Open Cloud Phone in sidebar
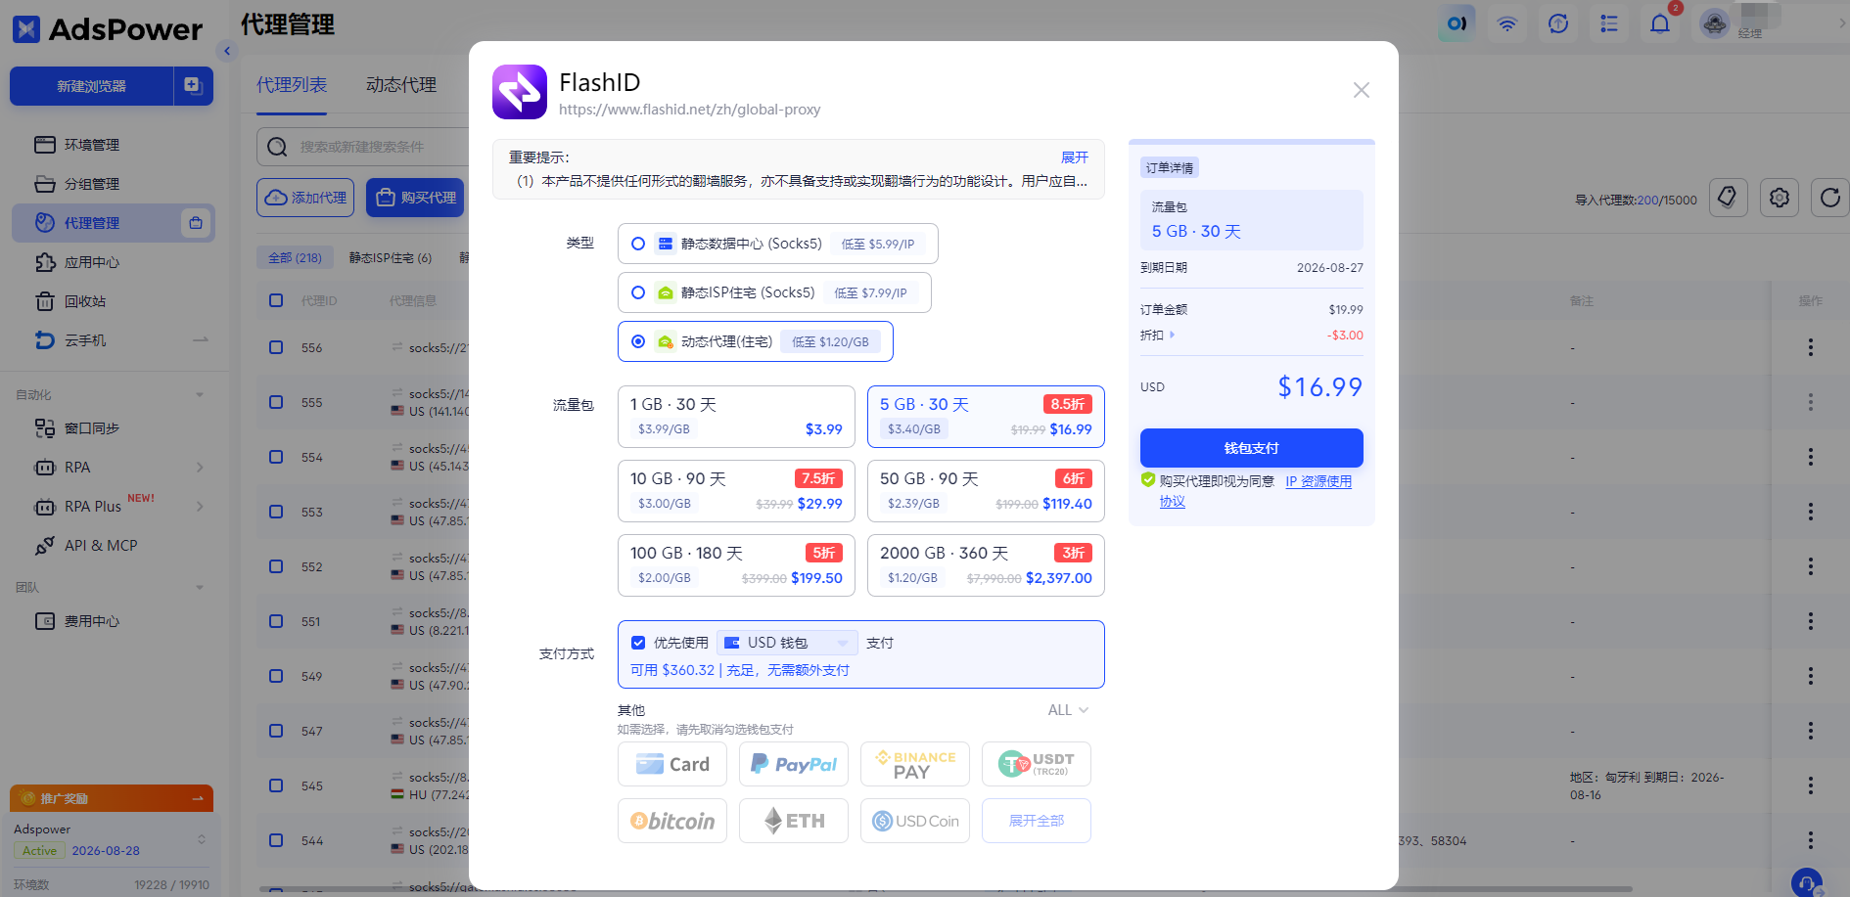This screenshot has width=1850, height=897. (113, 340)
